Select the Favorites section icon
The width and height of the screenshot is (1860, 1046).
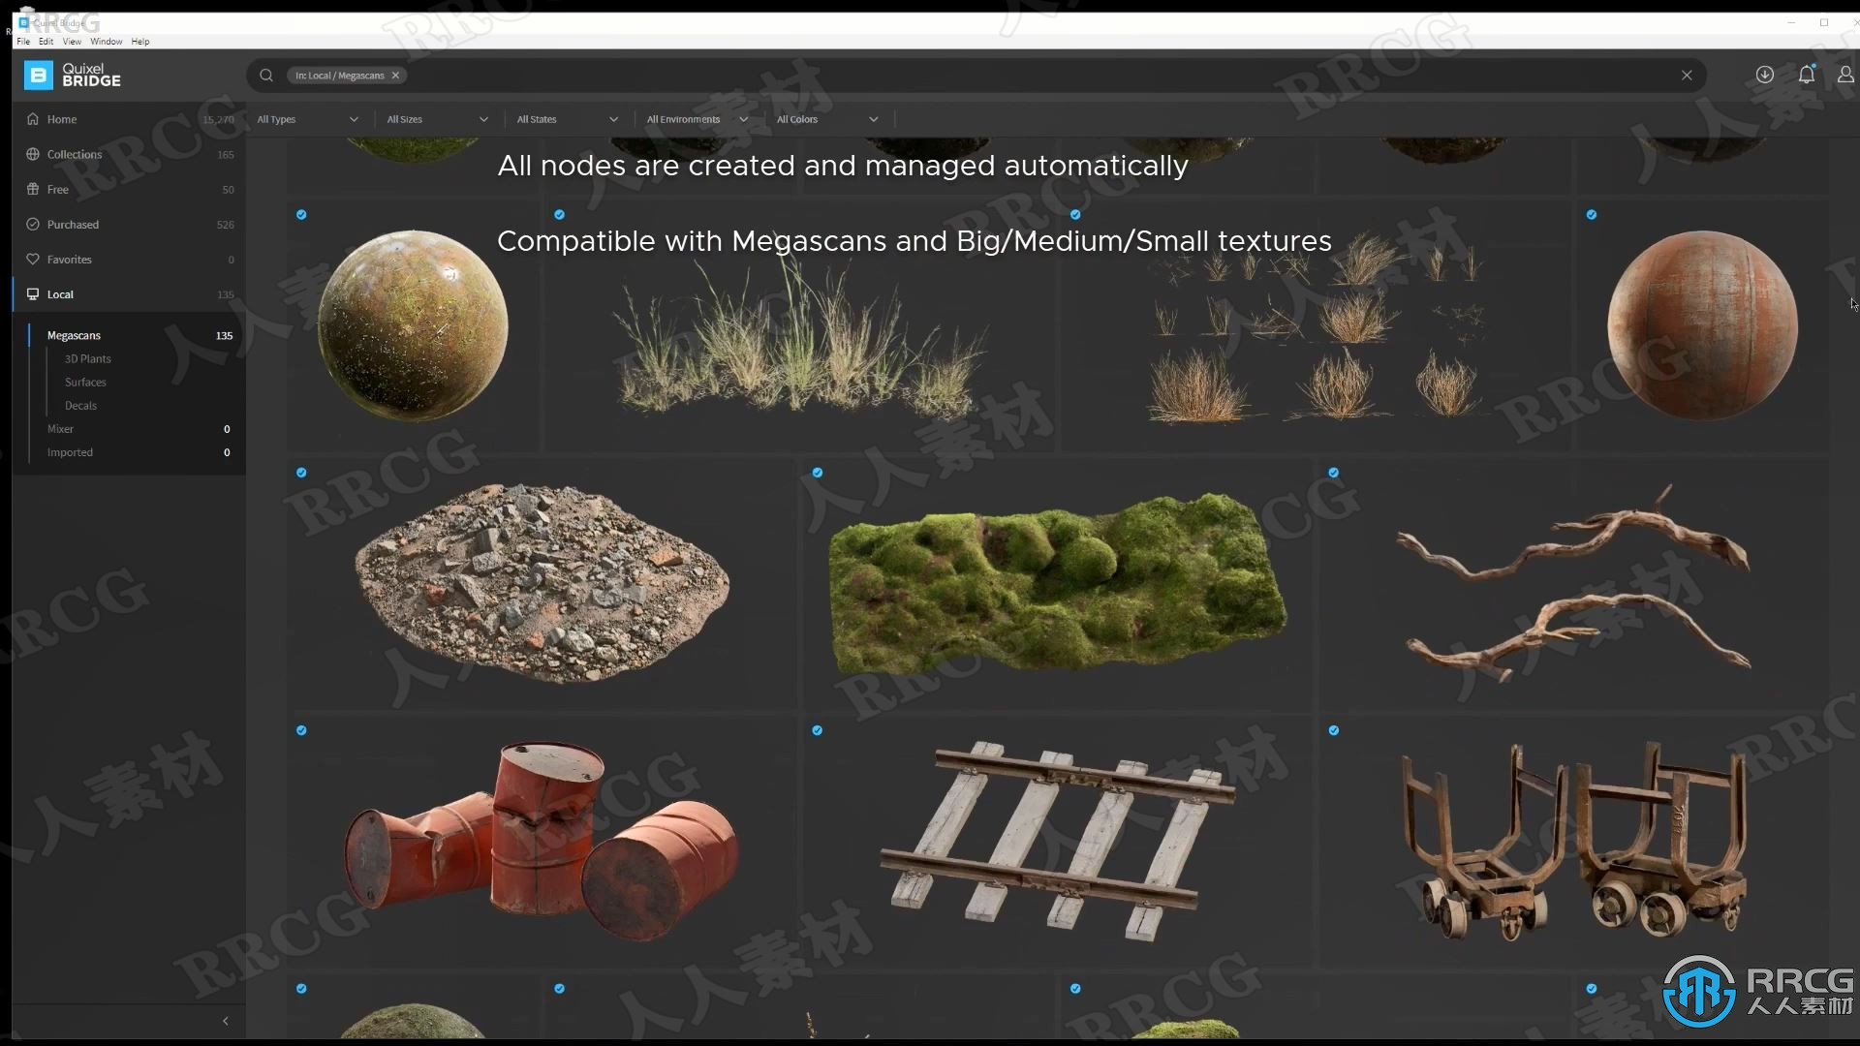[33, 258]
